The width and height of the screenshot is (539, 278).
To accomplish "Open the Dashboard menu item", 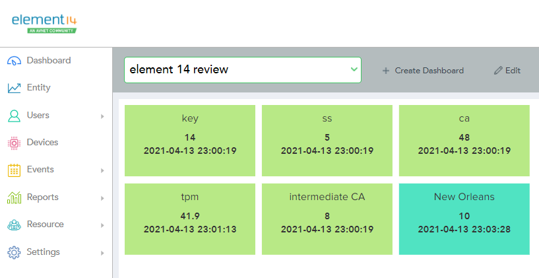I will pos(49,60).
